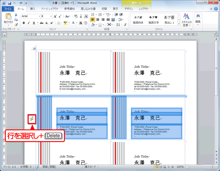Open Word Help question mark icon
Screen dimensions: 220x171
coord(216,9)
